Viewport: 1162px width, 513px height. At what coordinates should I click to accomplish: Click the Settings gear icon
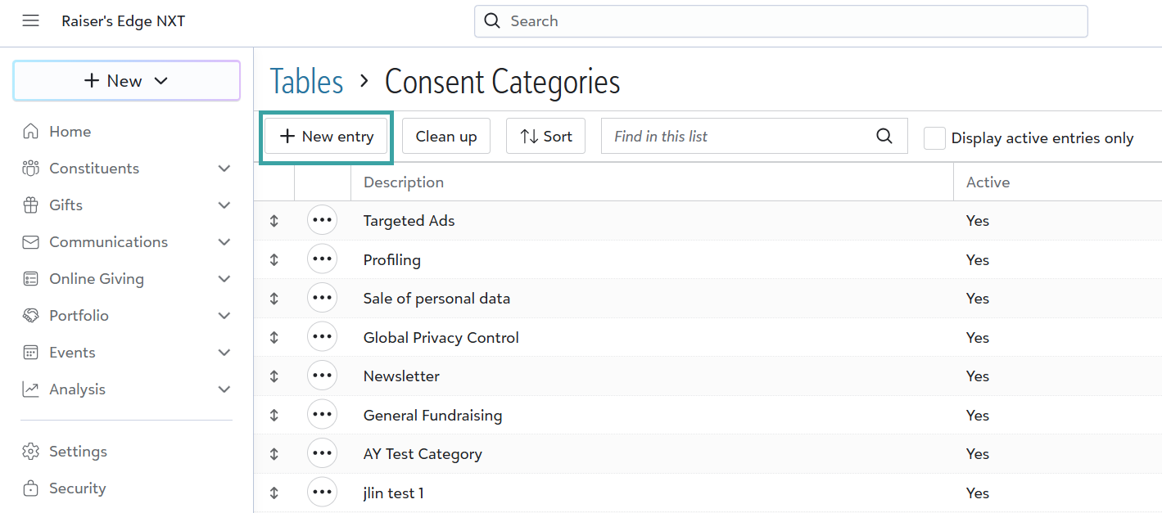point(31,452)
